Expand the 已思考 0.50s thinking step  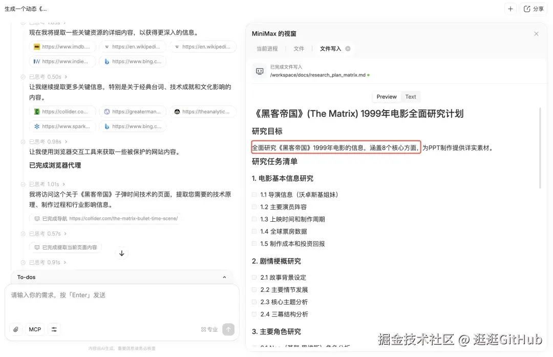[x=46, y=76]
